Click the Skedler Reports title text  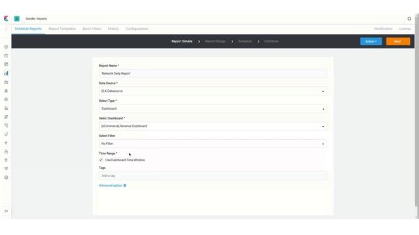tap(36, 19)
